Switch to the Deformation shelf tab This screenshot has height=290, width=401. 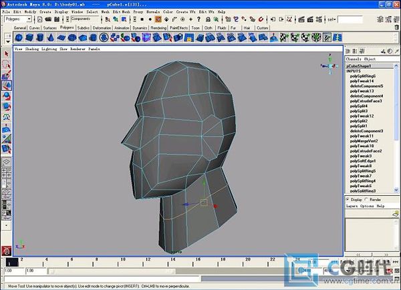click(x=102, y=27)
